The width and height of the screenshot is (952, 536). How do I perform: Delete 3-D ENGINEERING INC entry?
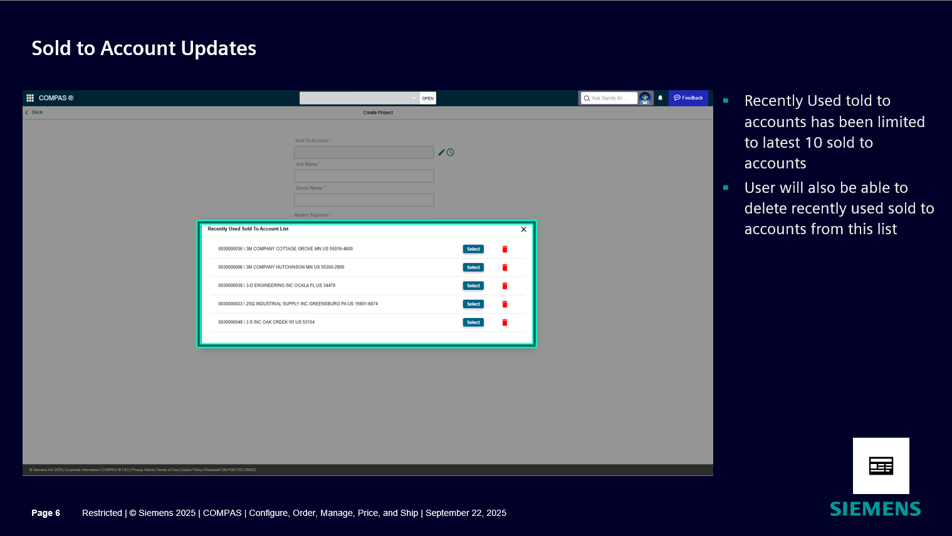[505, 286]
